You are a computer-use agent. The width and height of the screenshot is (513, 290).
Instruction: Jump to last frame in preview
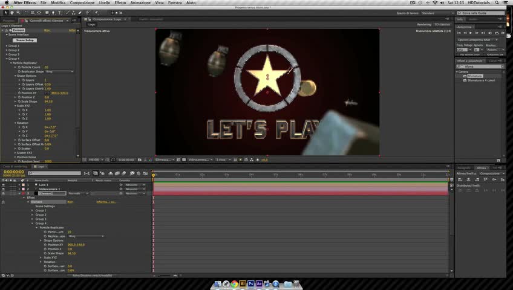point(483,33)
